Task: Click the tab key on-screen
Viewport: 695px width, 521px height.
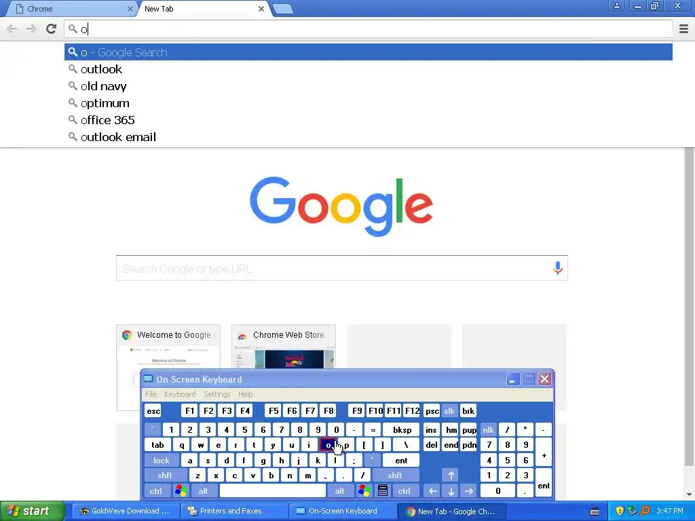Action: (x=157, y=445)
